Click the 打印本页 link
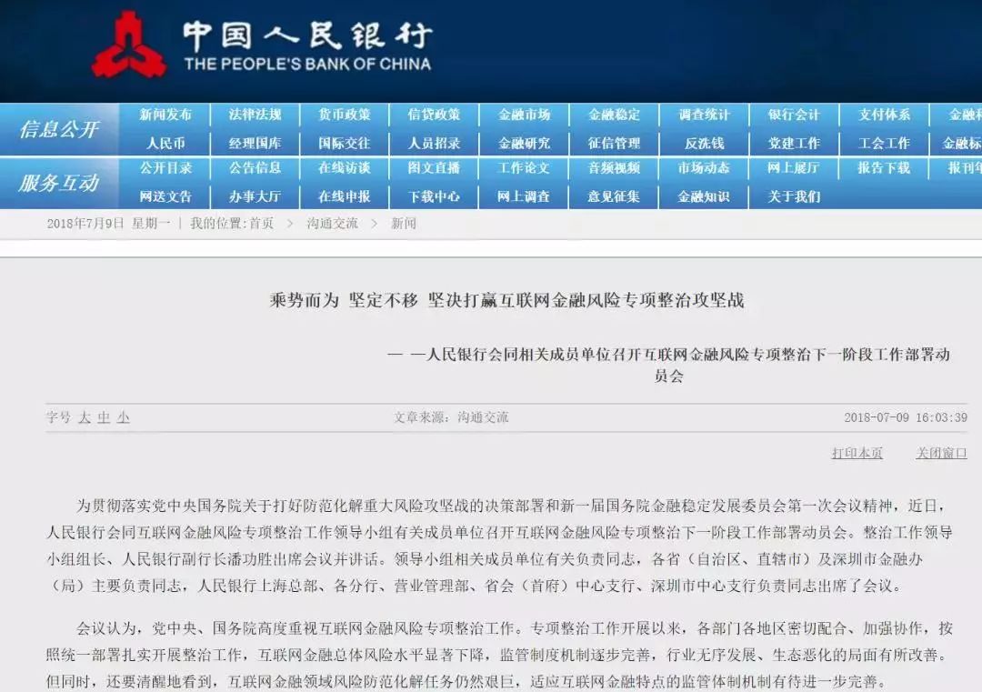This screenshot has height=692, width=982. coord(857,453)
